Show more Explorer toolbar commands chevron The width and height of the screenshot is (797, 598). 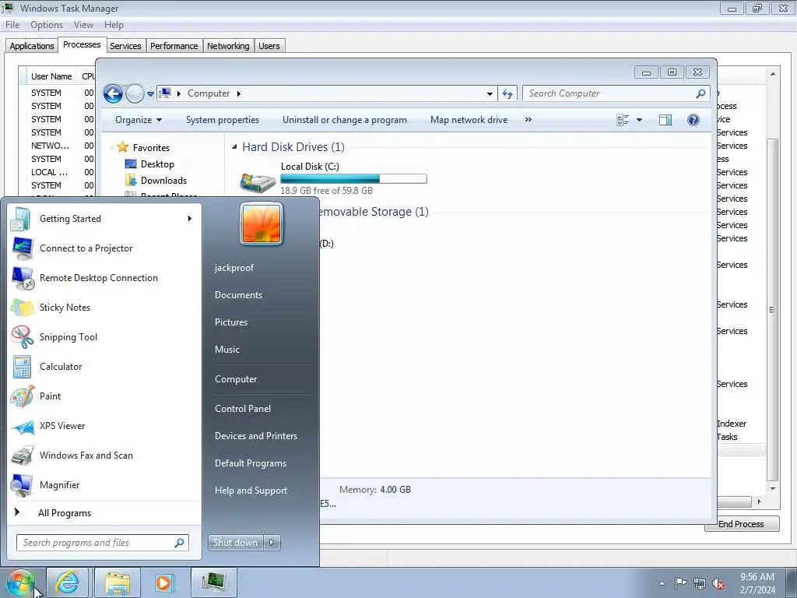tap(528, 119)
